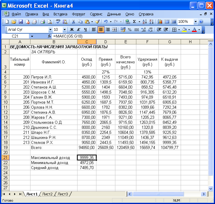This screenshot has width=215, height=204.
Task: Select row 19 header
Action: (5, 147)
